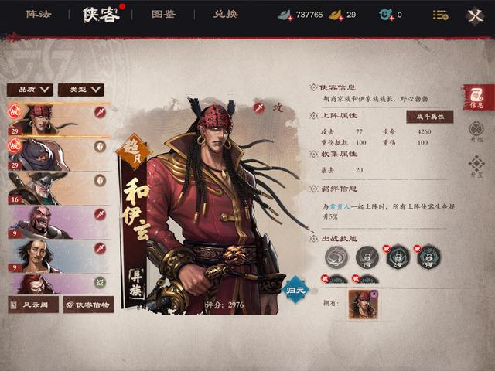Click the blue 归元 diamond button
495x371 pixels.
pos(295,289)
